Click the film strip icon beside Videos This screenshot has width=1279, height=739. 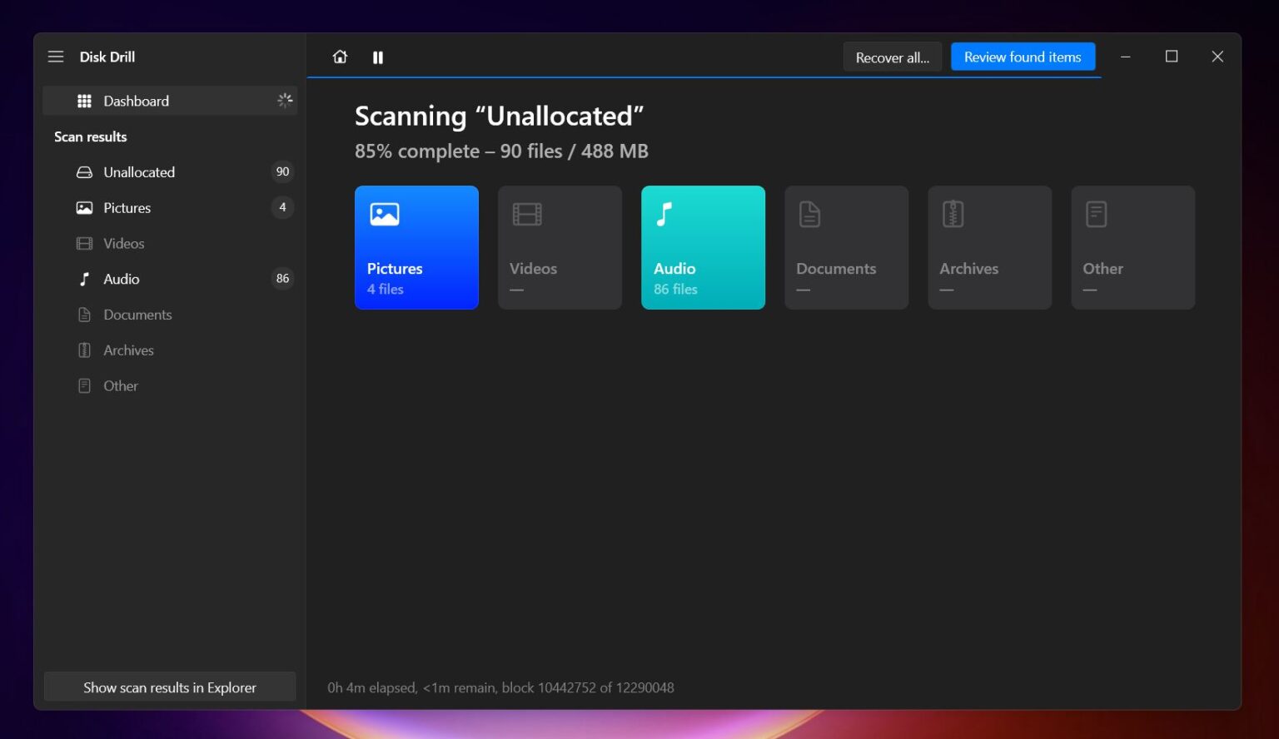(x=84, y=243)
